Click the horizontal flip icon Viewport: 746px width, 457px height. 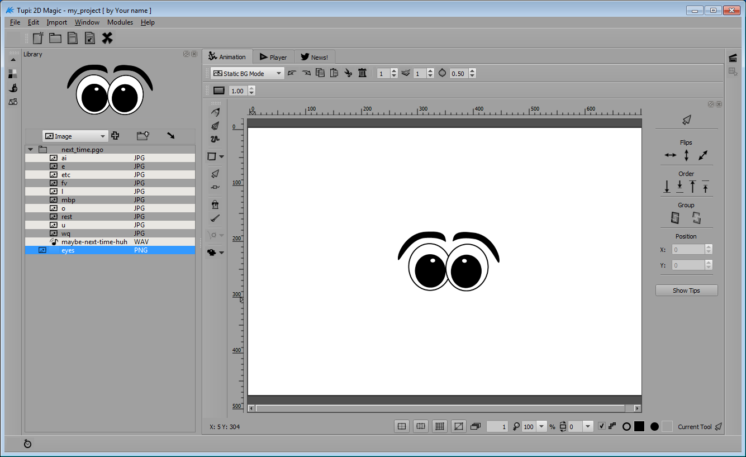pos(670,155)
